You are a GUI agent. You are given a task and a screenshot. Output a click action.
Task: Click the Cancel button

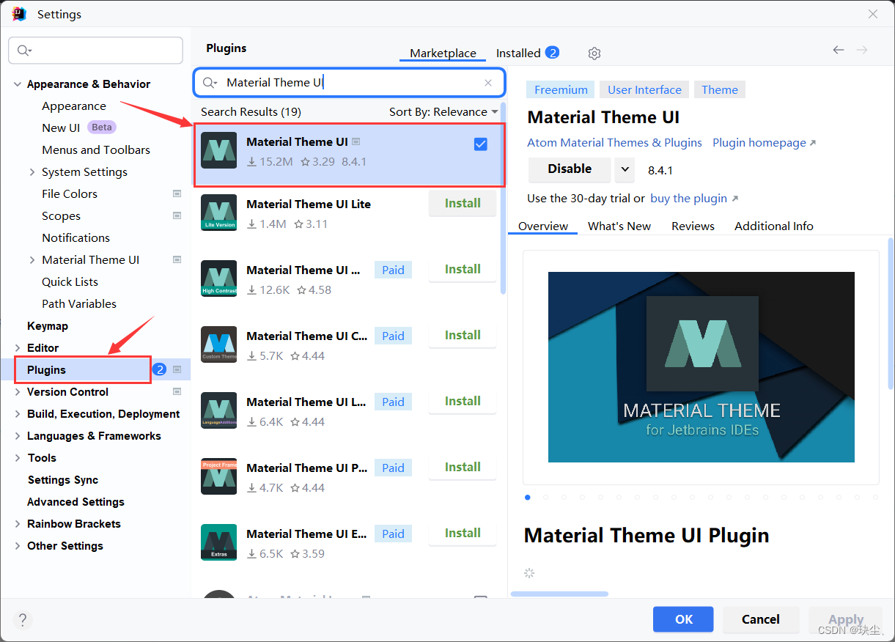pyautogui.click(x=761, y=619)
